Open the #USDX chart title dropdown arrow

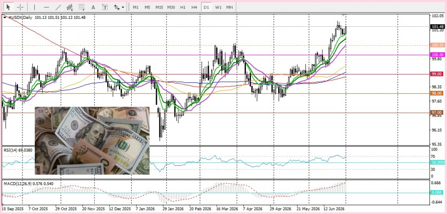pyautogui.click(x=5, y=17)
